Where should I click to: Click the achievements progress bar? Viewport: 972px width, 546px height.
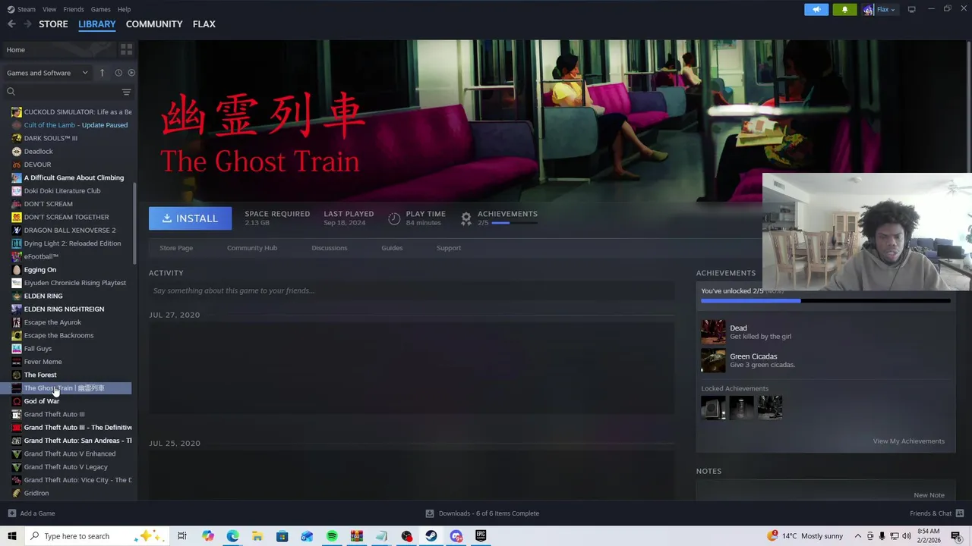tap(825, 301)
